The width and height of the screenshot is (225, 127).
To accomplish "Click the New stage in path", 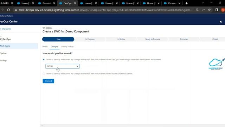I will 58,39.
